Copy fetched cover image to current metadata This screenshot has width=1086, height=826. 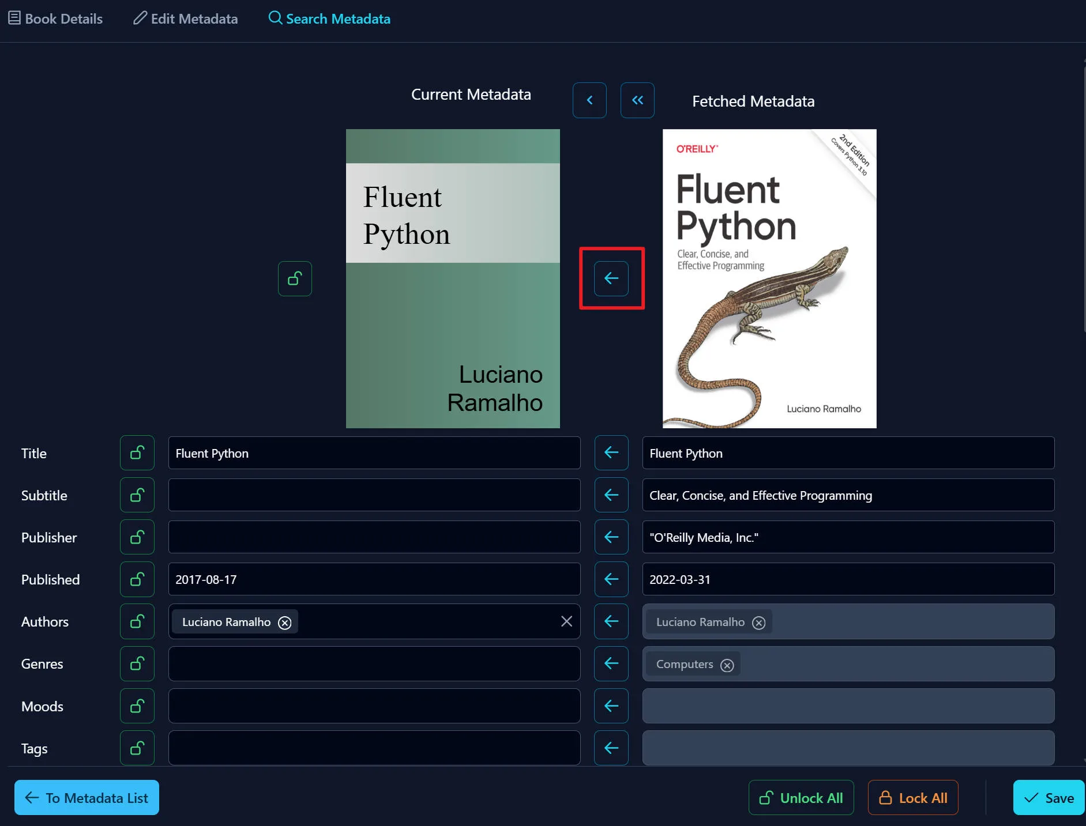coord(611,278)
